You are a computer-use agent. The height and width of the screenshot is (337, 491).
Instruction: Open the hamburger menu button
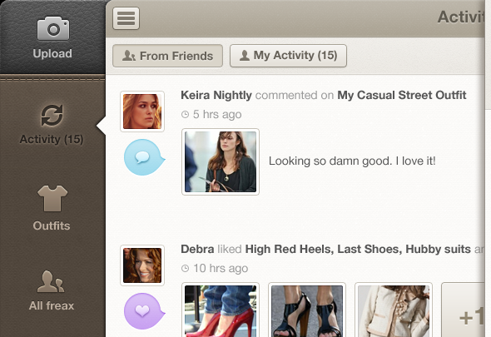pyautogui.click(x=126, y=18)
